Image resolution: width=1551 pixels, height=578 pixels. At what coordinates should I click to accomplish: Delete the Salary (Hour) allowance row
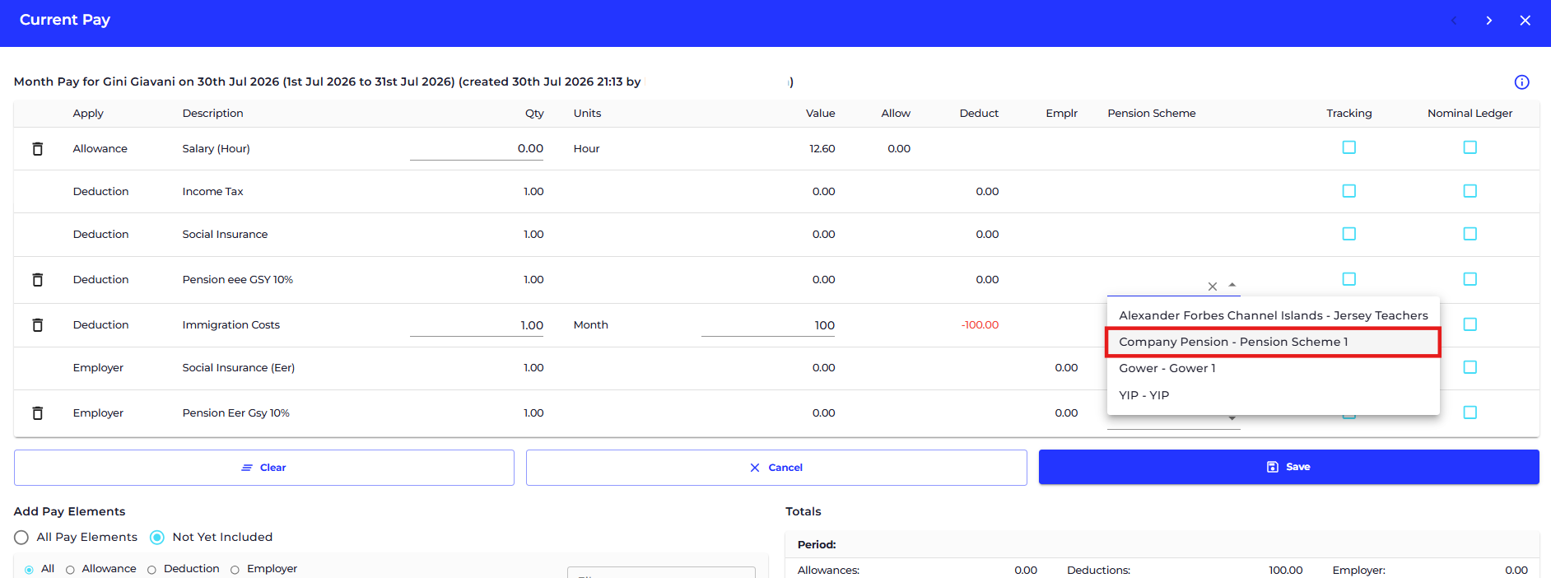(37, 149)
